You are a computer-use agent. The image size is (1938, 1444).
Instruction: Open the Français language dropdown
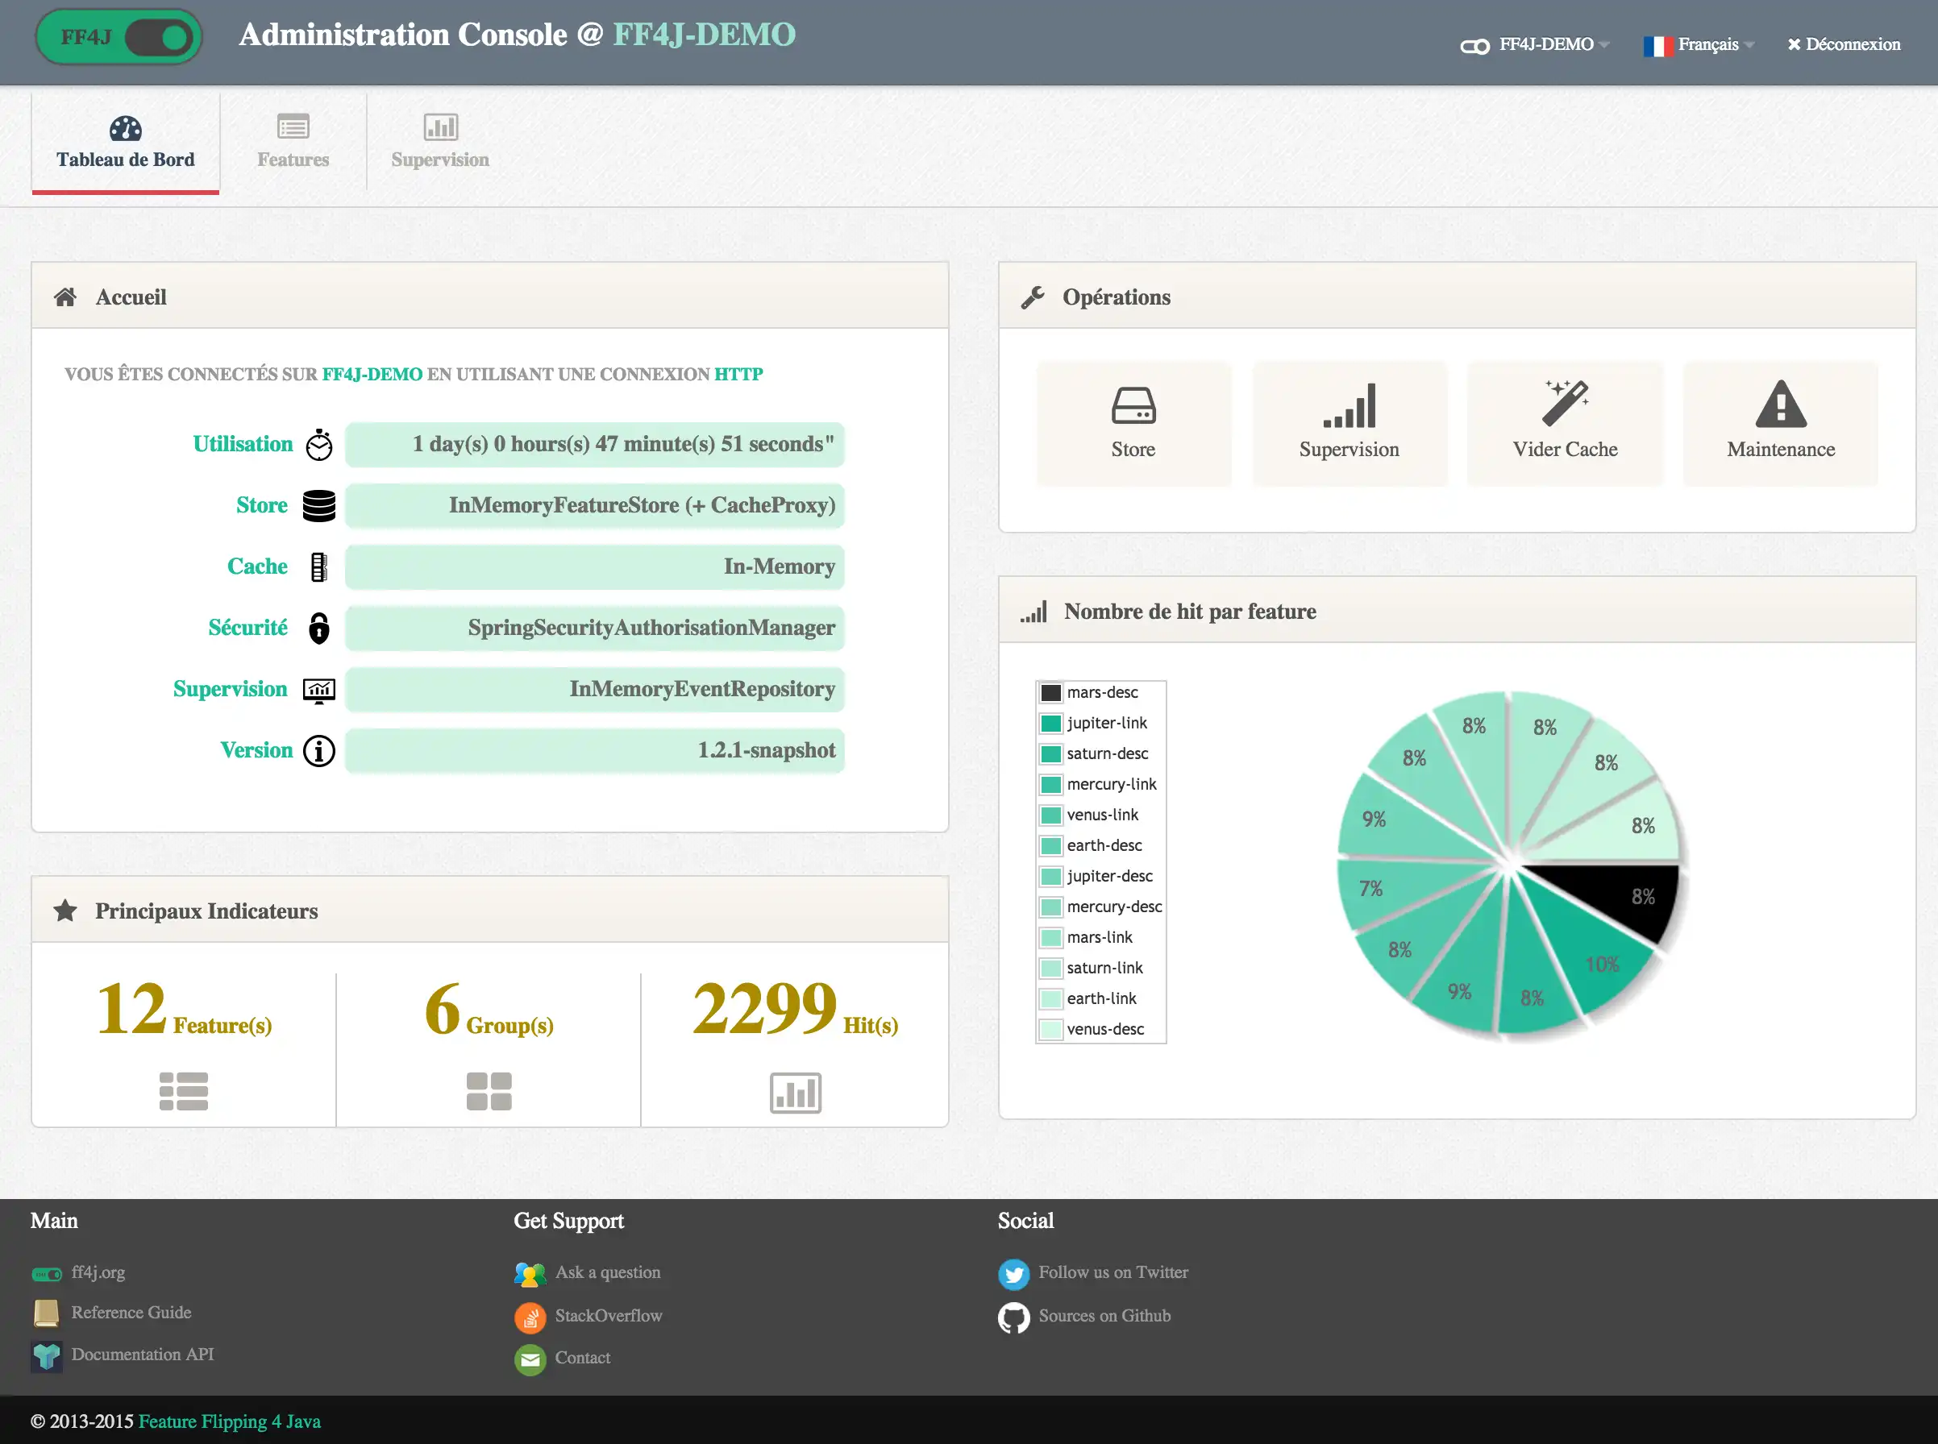pos(1707,44)
